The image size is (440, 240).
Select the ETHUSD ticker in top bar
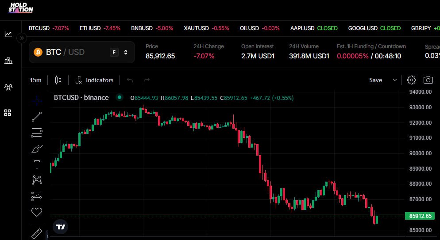coord(100,28)
